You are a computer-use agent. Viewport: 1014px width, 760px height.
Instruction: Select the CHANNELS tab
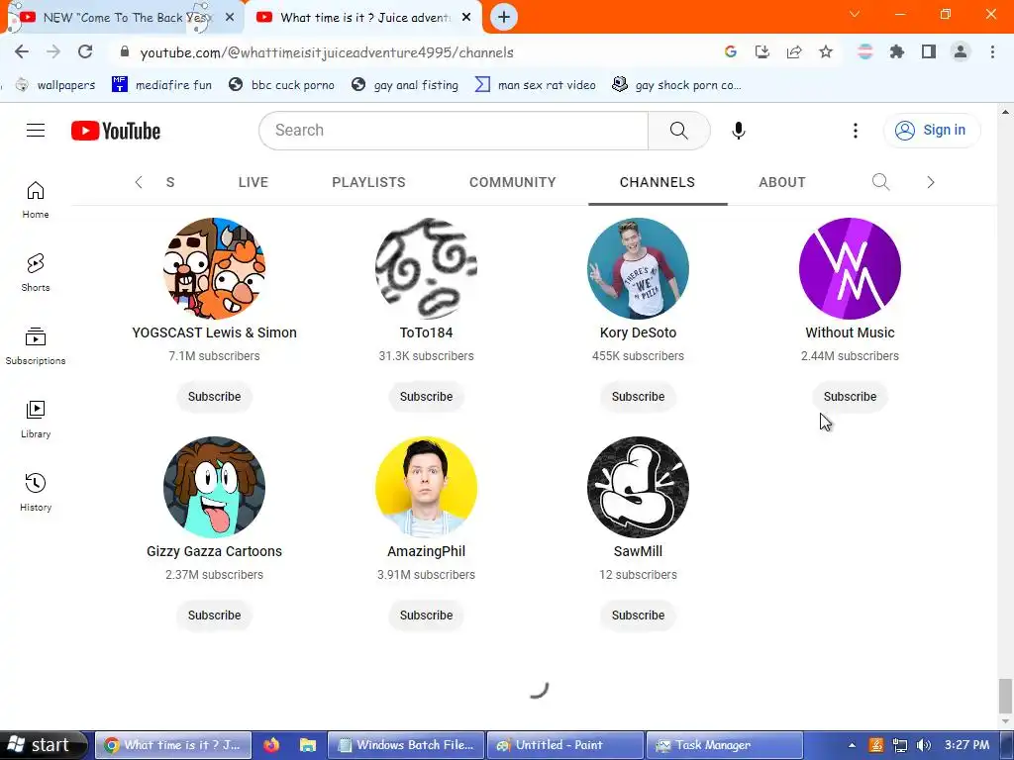click(x=658, y=182)
